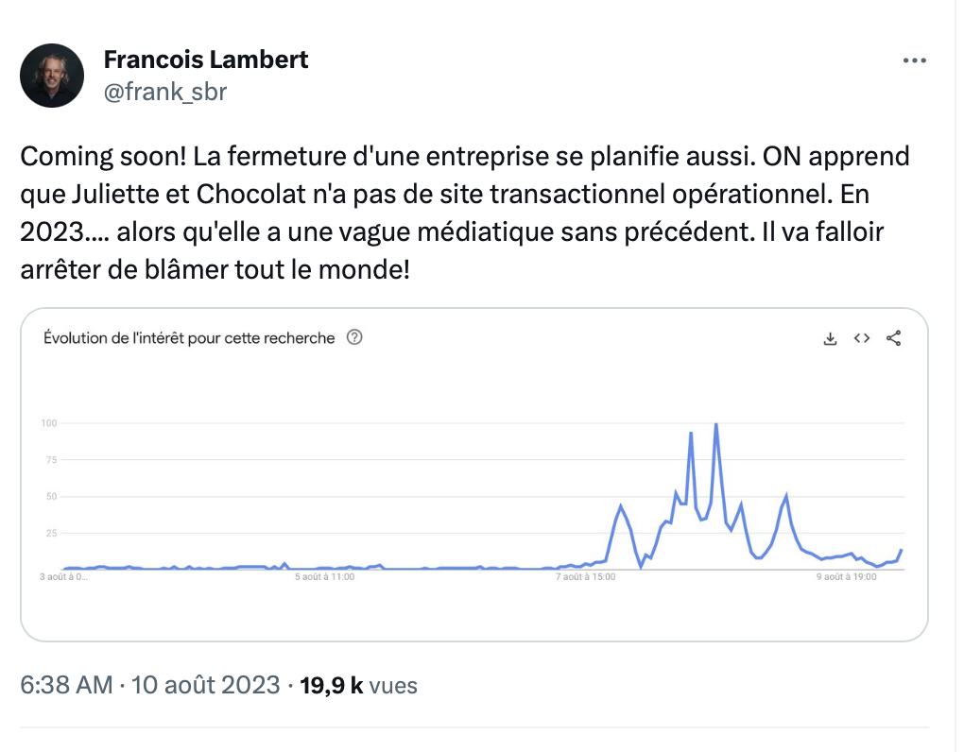964x752 pixels.
Task: Visit the @frank_sbr handle
Action: point(165,92)
